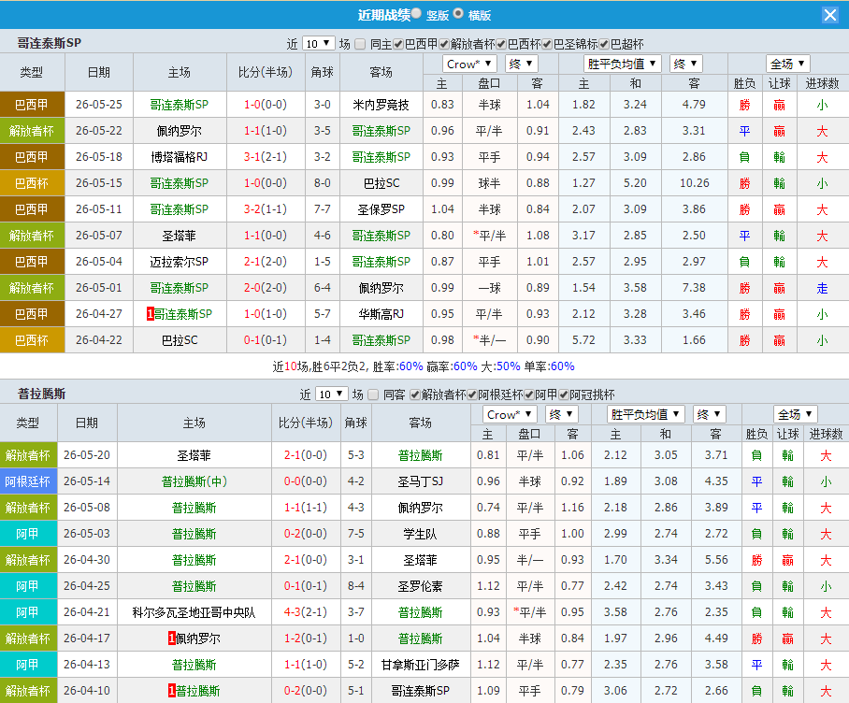Open Crow* company dropdown in 哥连泰斯SP table
This screenshot has width=849, height=703.
[468, 64]
